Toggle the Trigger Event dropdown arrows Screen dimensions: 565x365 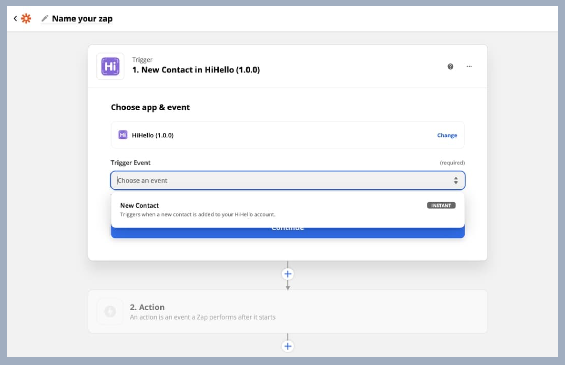tap(456, 180)
